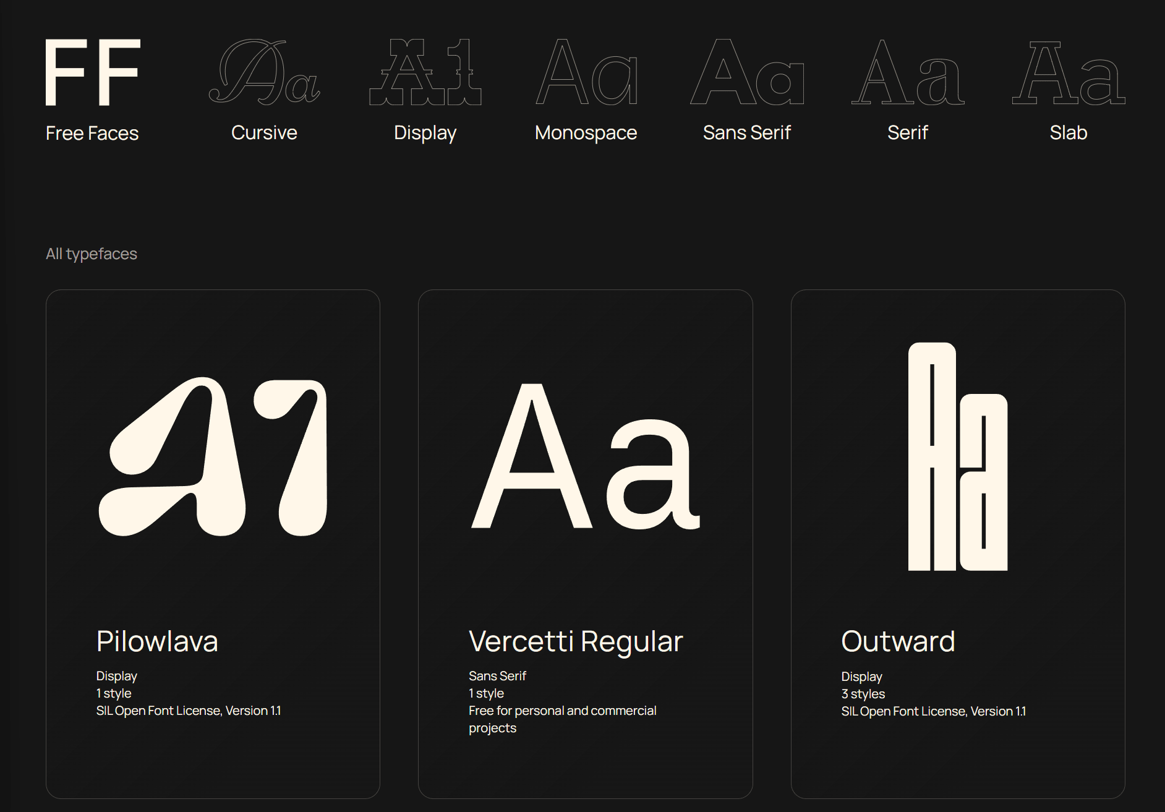Viewport: 1165px width, 812px height.
Task: Click Outward's Display category text
Action: pyautogui.click(x=862, y=677)
